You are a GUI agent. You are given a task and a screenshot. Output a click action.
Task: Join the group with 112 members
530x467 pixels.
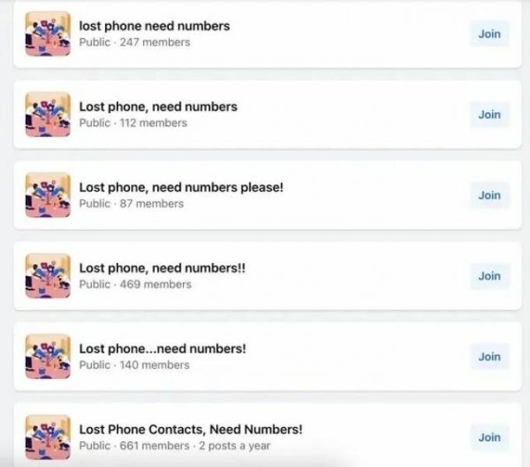tap(489, 114)
